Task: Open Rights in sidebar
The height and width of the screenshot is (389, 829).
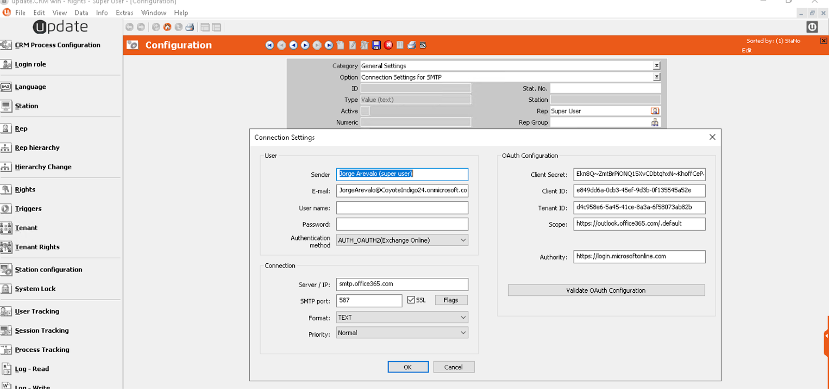Action: [25, 190]
